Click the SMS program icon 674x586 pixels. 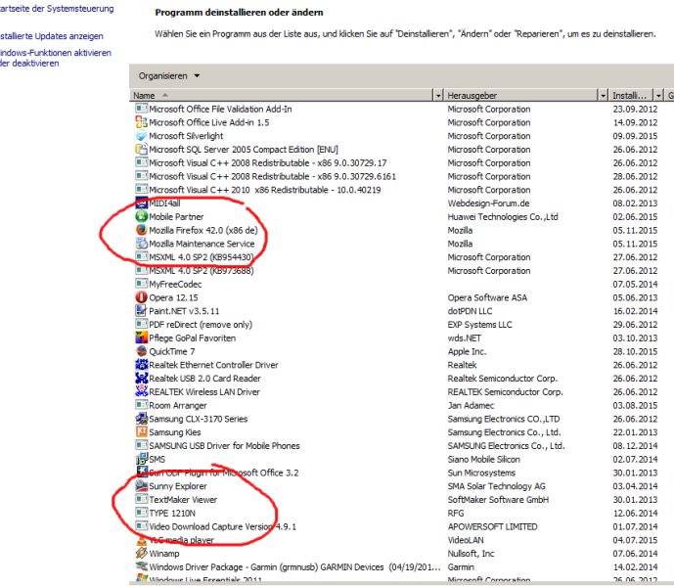point(142,459)
